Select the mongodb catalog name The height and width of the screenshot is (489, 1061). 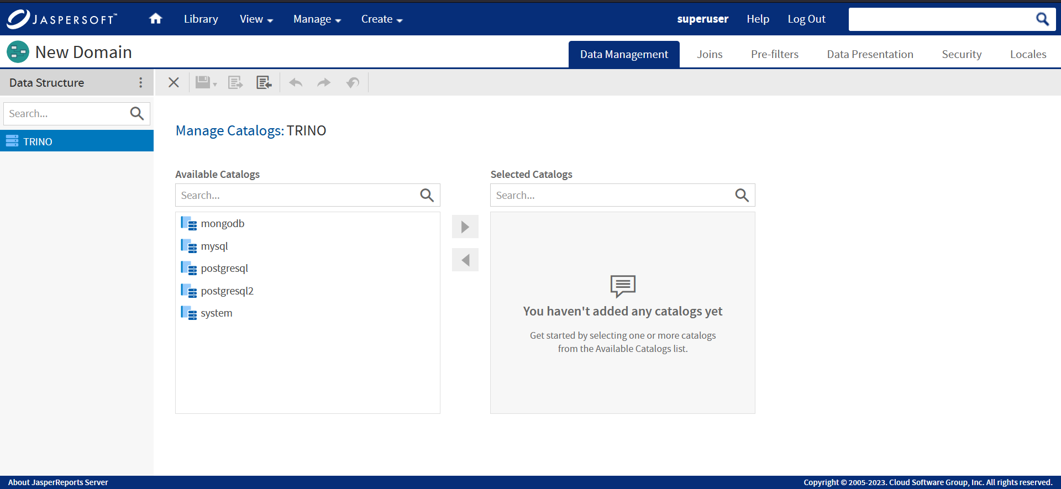[222, 223]
